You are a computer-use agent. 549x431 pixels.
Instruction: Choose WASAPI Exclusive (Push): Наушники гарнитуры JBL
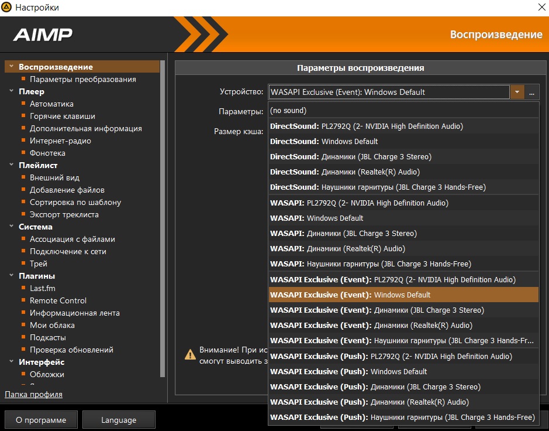403,418
